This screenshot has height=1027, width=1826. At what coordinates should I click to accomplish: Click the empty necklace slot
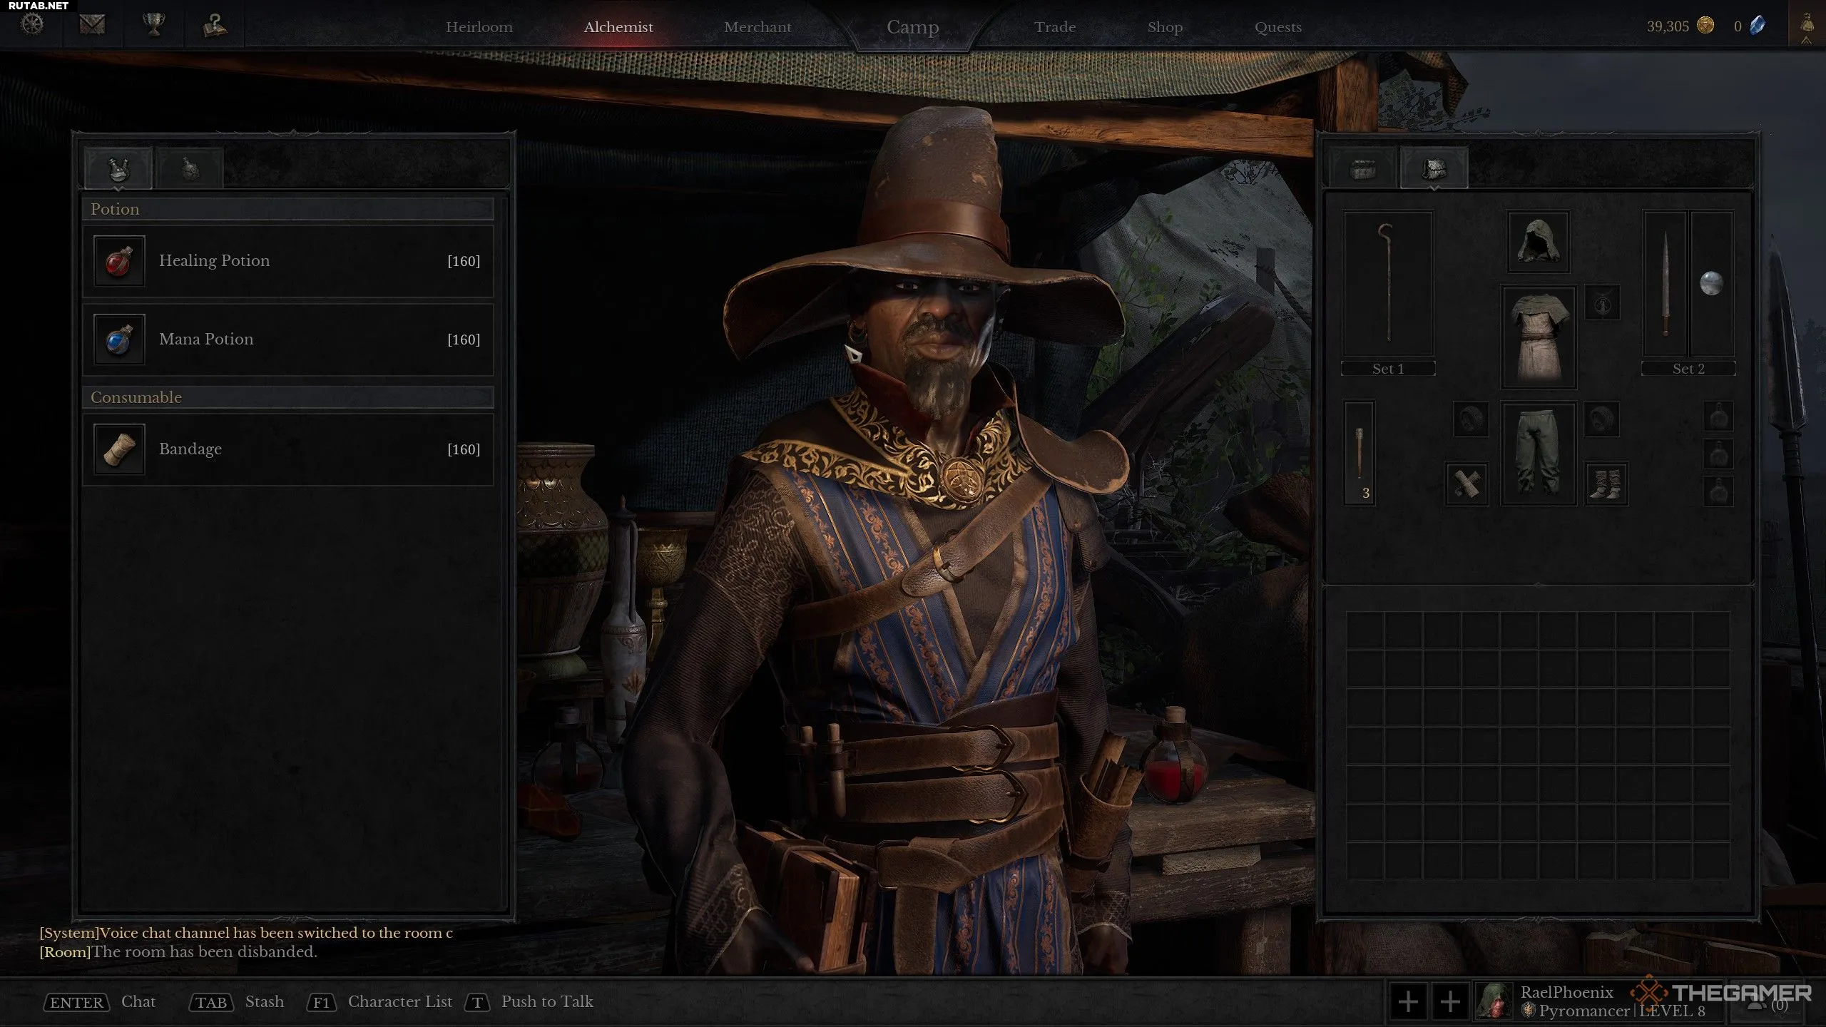pos(1602,303)
